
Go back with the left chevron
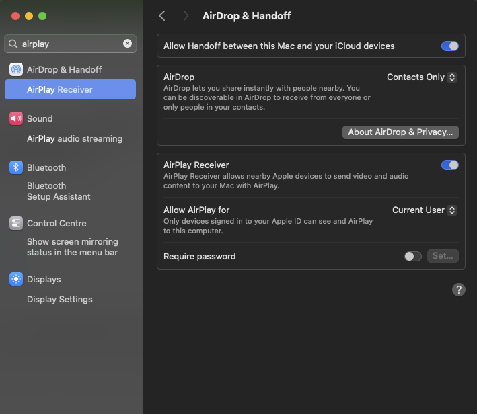pos(162,16)
